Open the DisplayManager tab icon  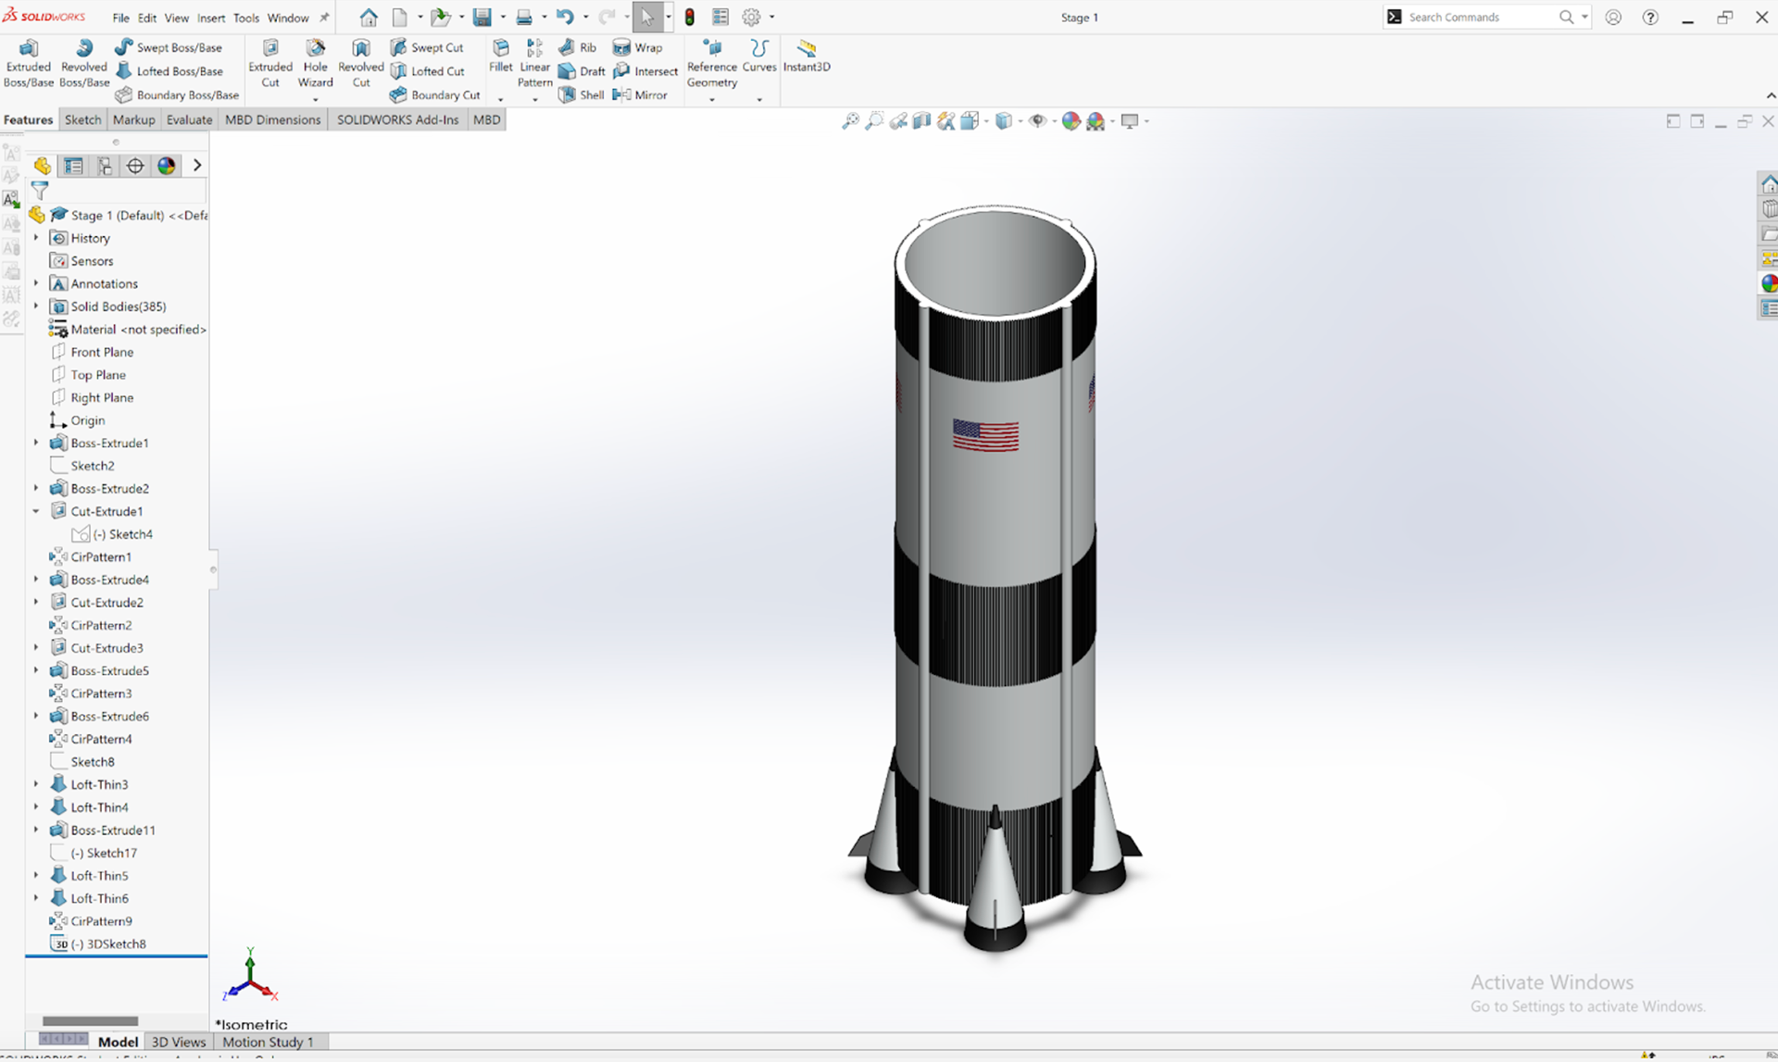[167, 166]
